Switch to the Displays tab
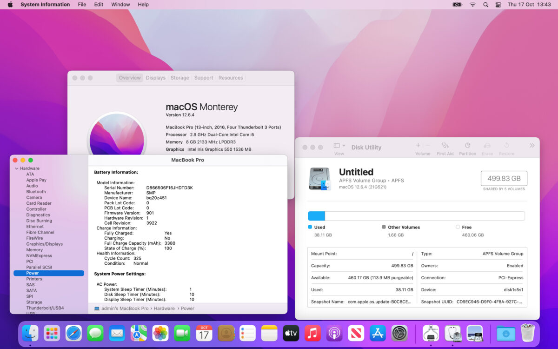 [156, 78]
